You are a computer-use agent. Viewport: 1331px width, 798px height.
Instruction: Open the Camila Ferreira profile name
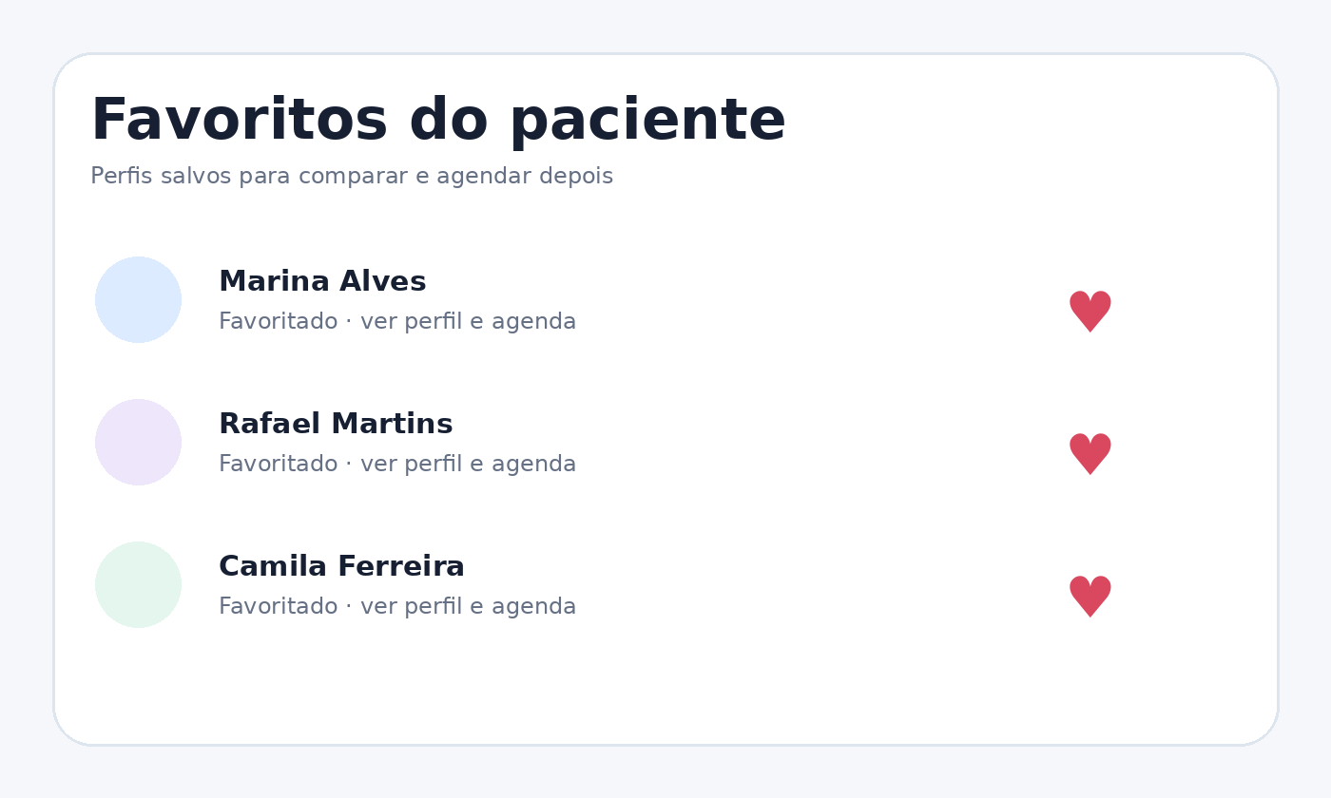(341, 566)
